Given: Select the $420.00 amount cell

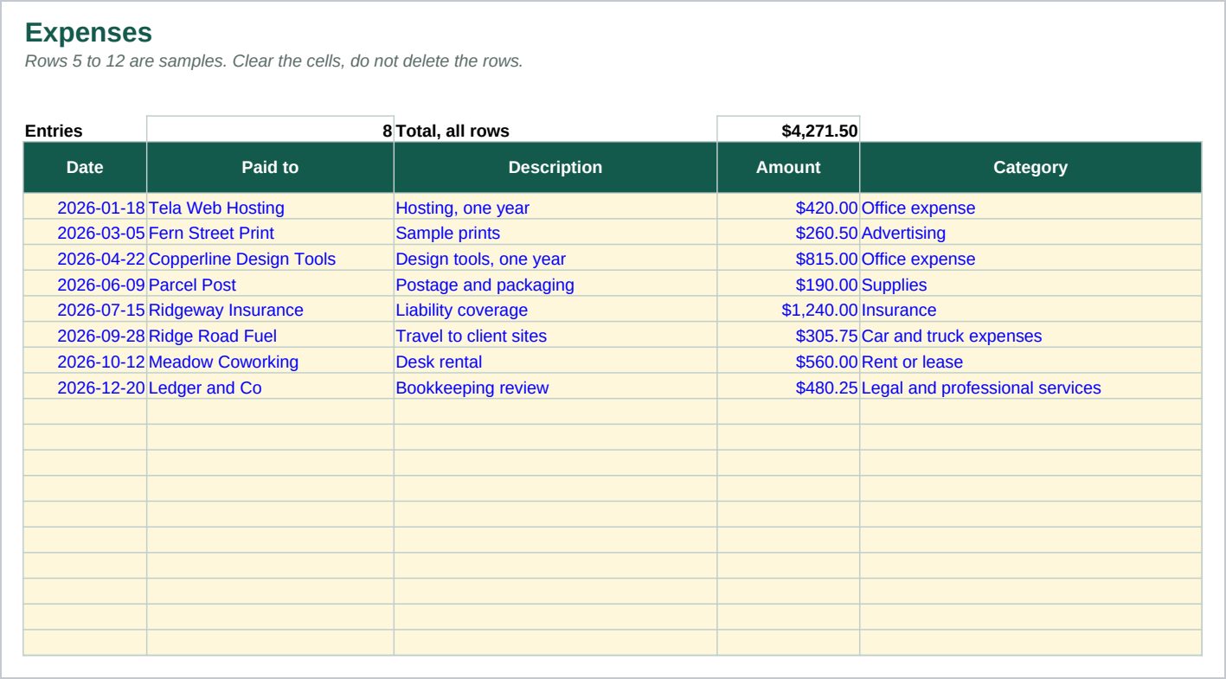Looking at the screenshot, I should 788,208.
